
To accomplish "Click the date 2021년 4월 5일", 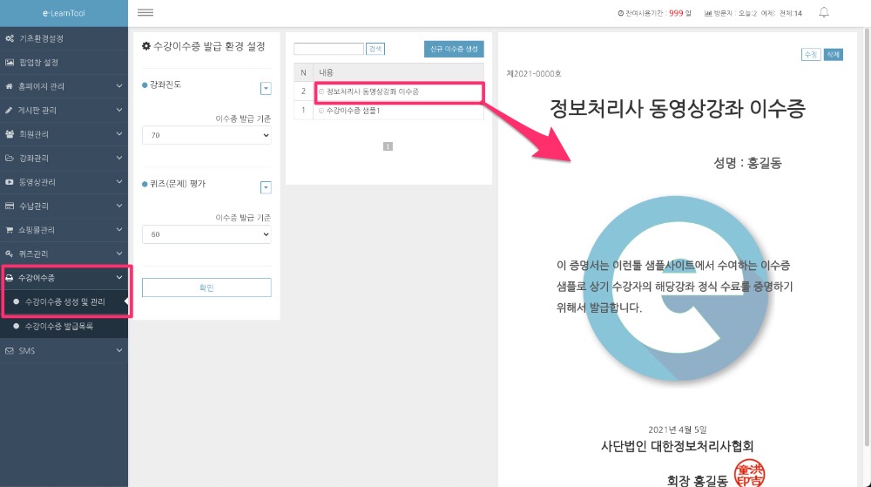I will (678, 430).
